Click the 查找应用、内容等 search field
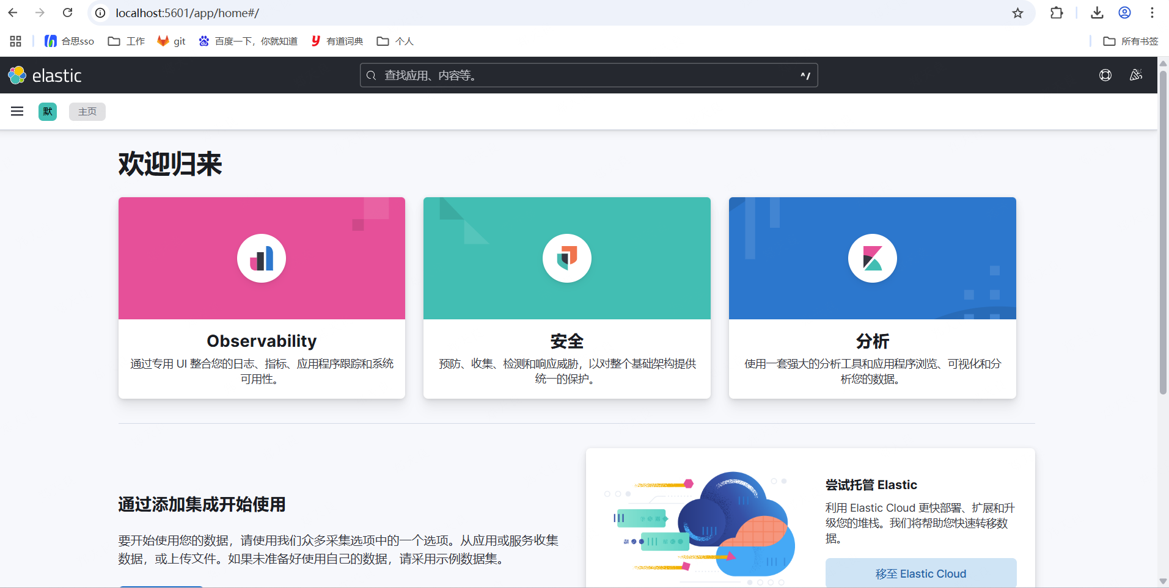 [x=588, y=74]
